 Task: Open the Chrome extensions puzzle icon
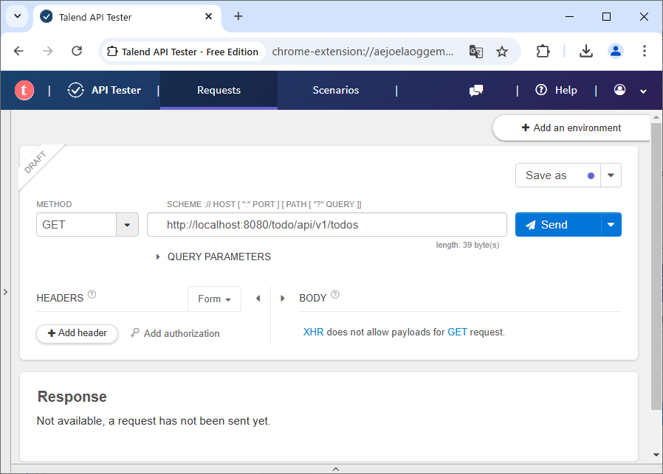[x=543, y=51]
